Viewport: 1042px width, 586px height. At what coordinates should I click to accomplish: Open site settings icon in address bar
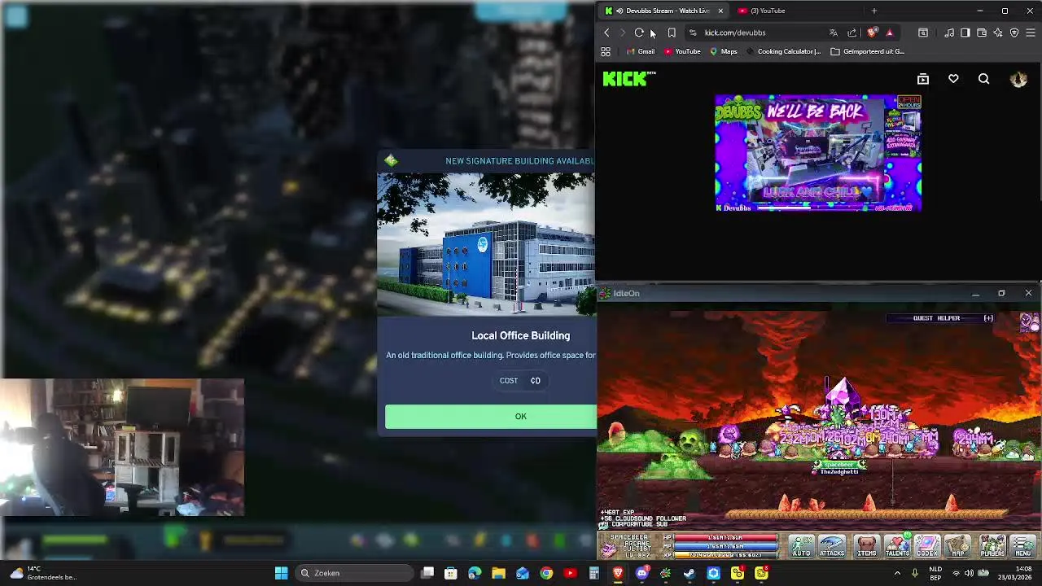point(693,33)
